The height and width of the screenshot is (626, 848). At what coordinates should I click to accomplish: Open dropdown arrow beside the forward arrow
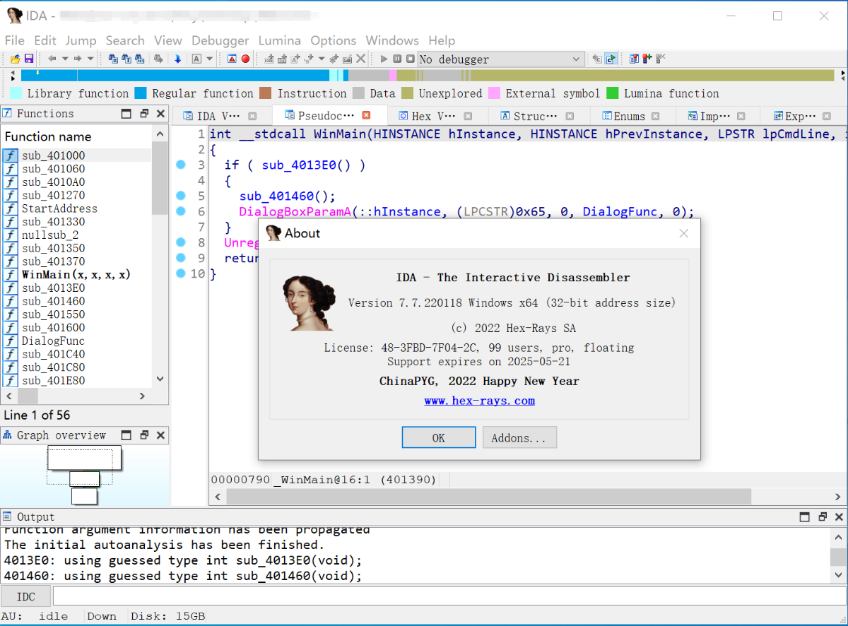91,59
